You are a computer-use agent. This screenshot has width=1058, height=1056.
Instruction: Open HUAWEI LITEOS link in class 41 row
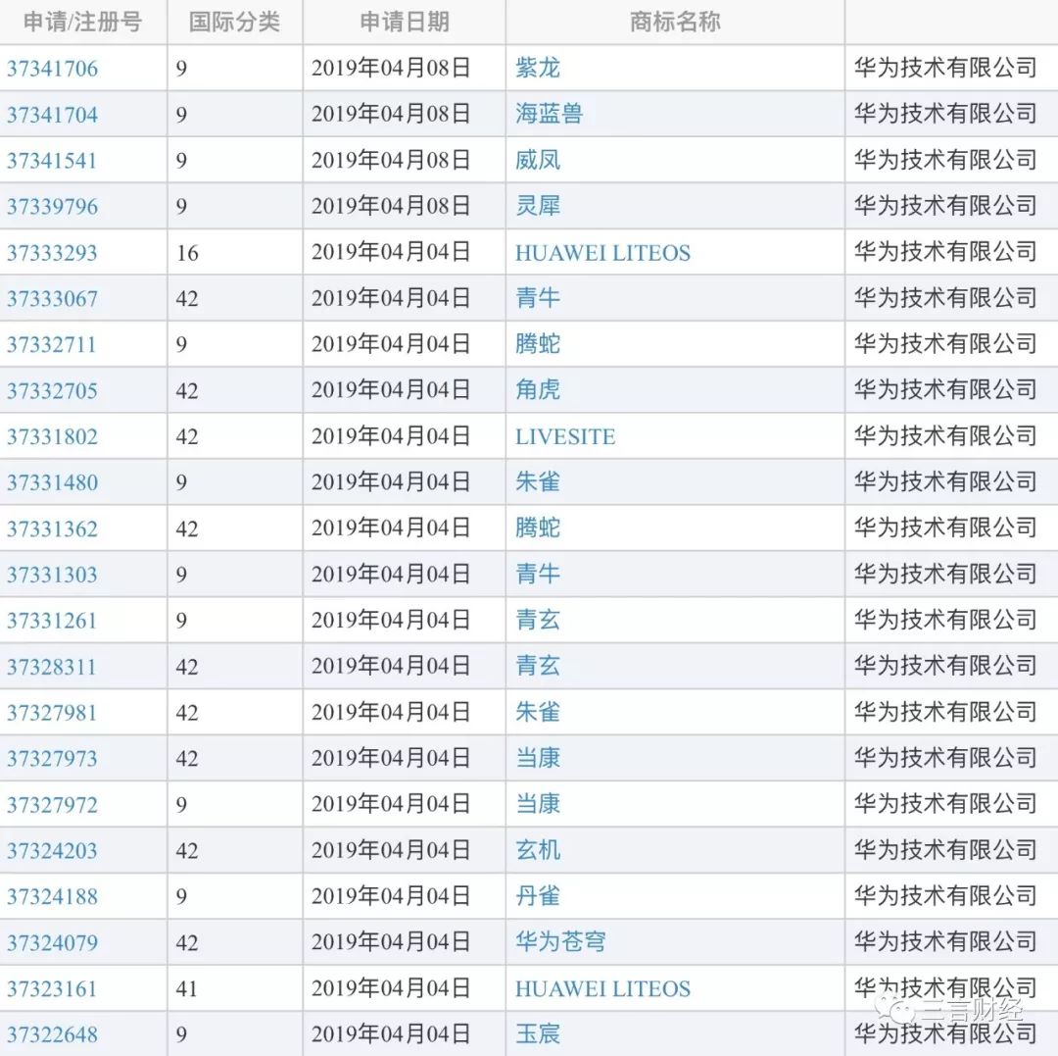tap(602, 988)
